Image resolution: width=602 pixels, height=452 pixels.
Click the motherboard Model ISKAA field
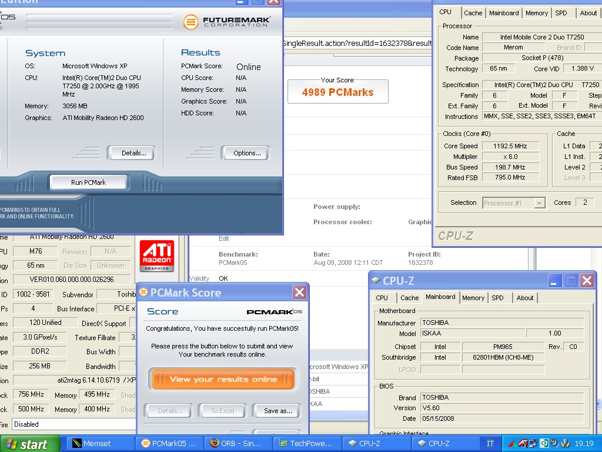pos(473,333)
